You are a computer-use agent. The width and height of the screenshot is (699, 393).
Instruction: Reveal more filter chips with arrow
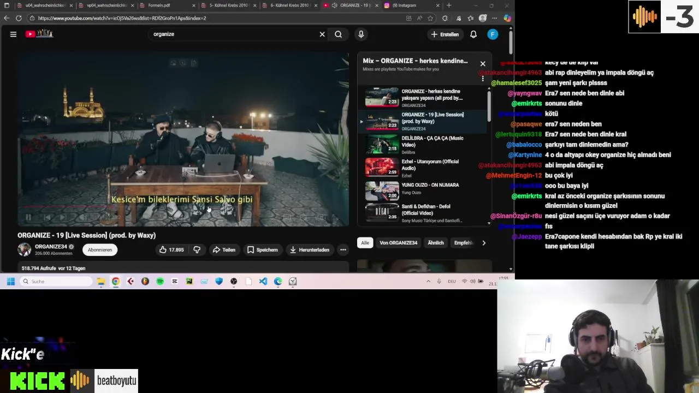(483, 243)
